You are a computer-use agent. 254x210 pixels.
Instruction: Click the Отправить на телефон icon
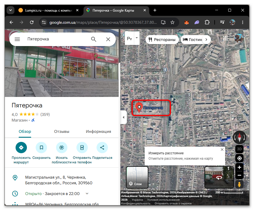coord(82,148)
